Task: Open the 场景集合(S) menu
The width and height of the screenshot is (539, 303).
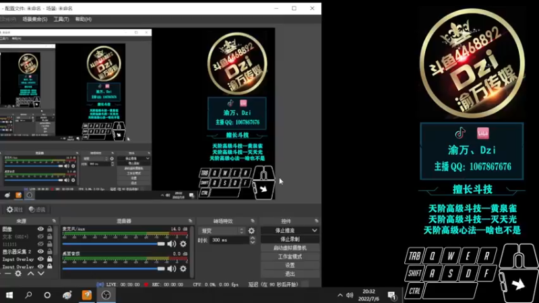Action: [35, 20]
